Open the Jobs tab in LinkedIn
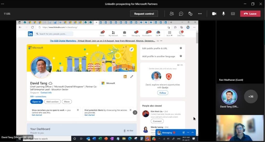The height and width of the screenshot is (142, 265). click(124, 34)
